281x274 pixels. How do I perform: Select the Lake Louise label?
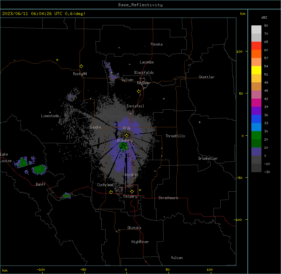[5, 158]
